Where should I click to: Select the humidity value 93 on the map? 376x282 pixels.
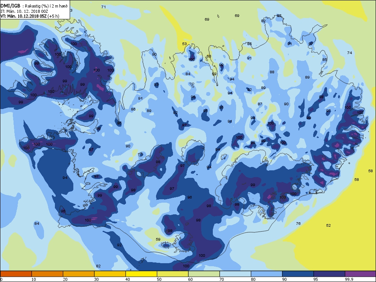156,84
